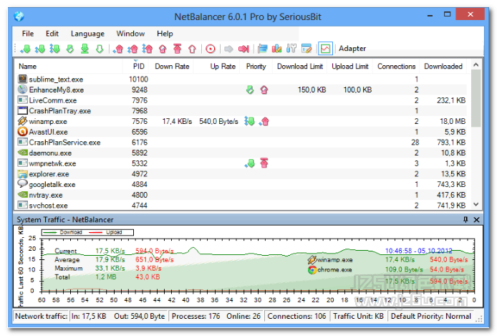Select the explorer.exe process row

pyautogui.click(x=242, y=173)
